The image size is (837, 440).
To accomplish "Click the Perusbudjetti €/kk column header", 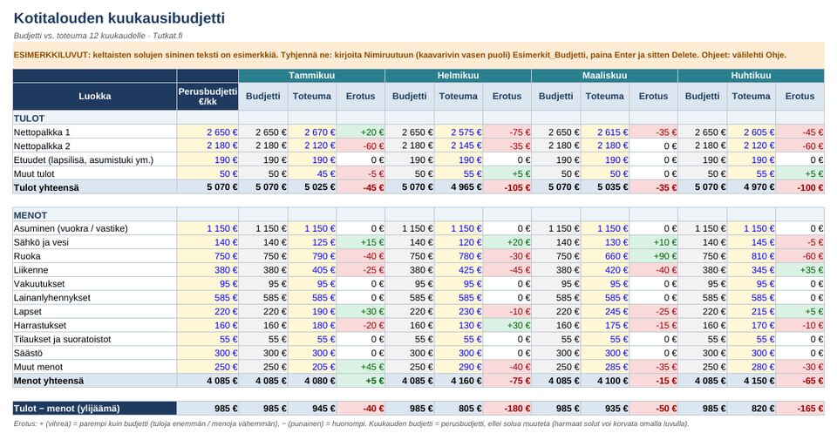I will tap(208, 96).
